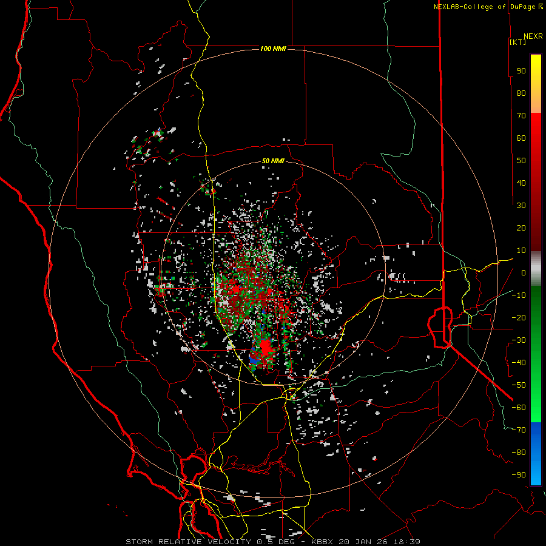Click the -80 value on the velocity scale
This screenshot has height=546, width=546.
coord(519,453)
